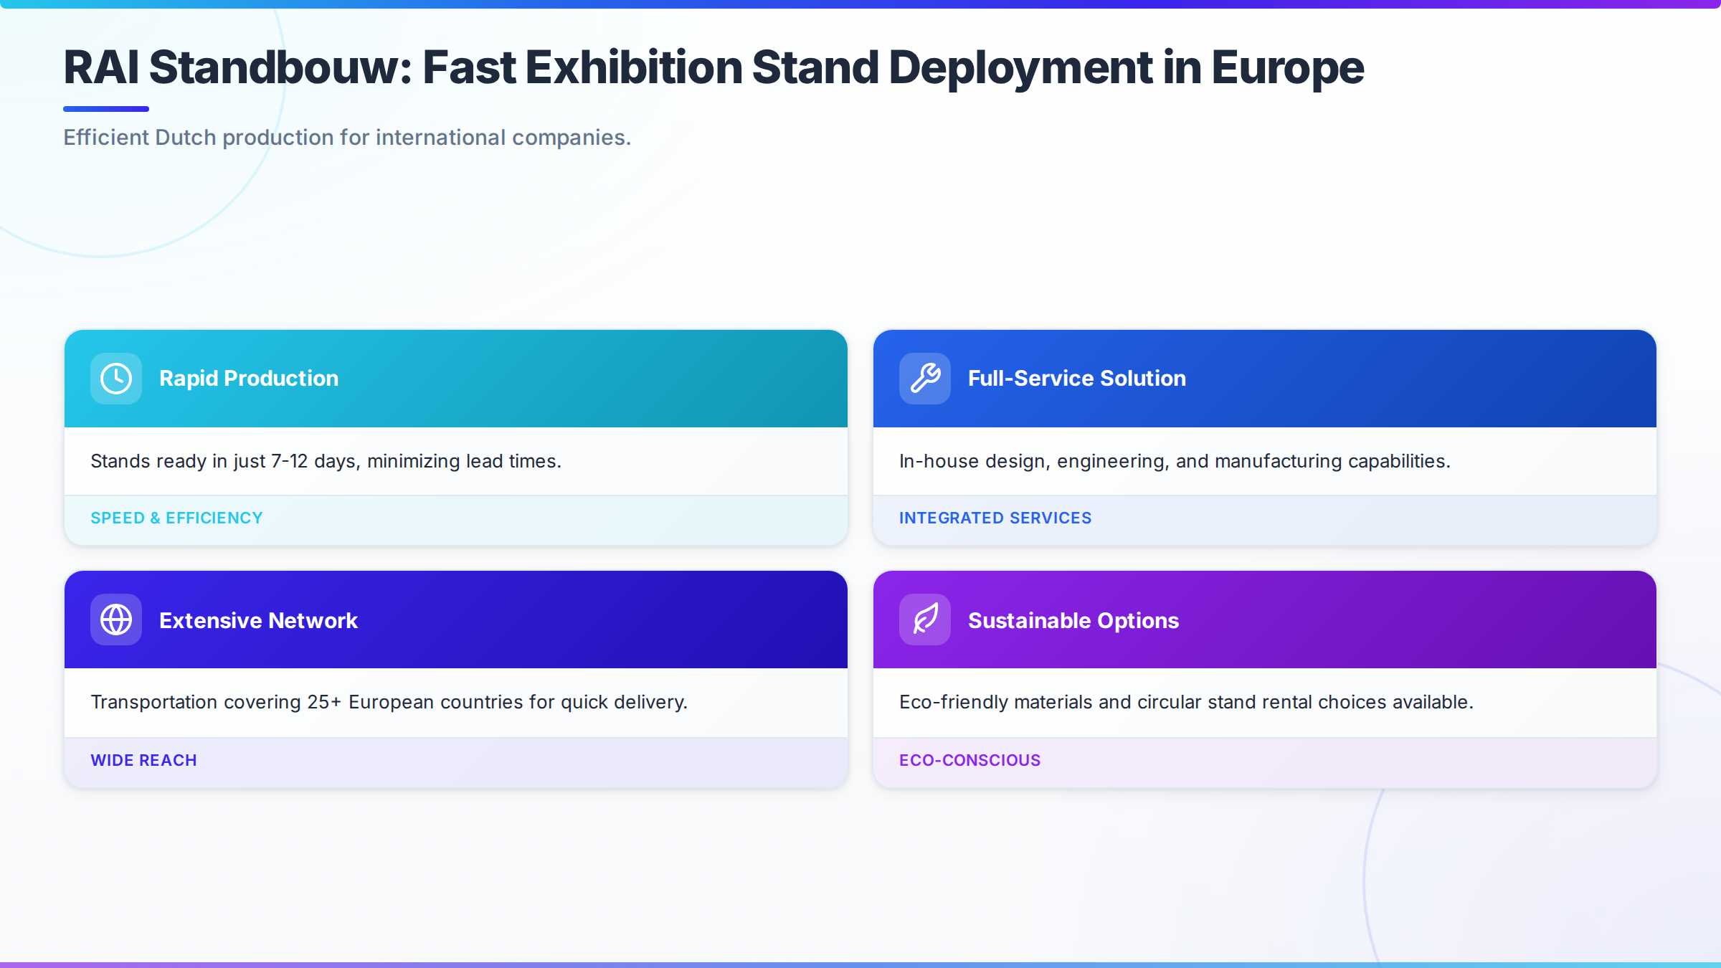The width and height of the screenshot is (1721, 968).
Task: Select the Full-Service Solution heading
Action: [1077, 379]
